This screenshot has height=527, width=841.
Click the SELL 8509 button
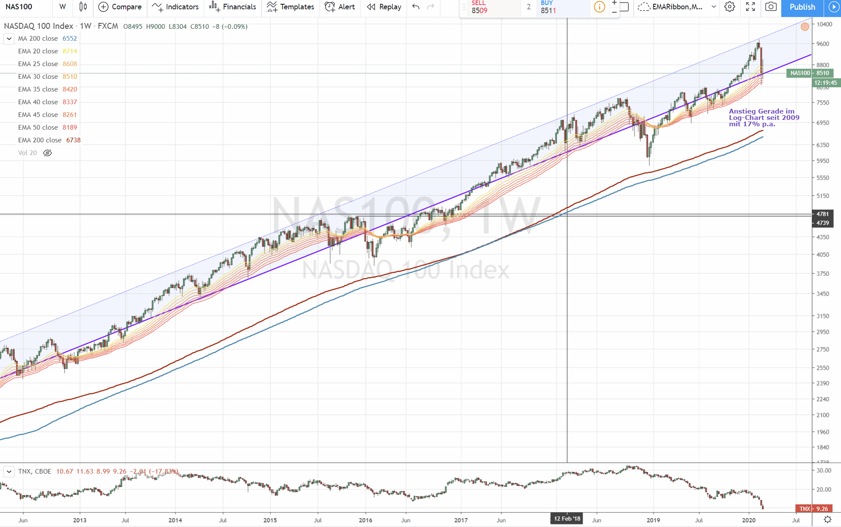coord(494,7)
